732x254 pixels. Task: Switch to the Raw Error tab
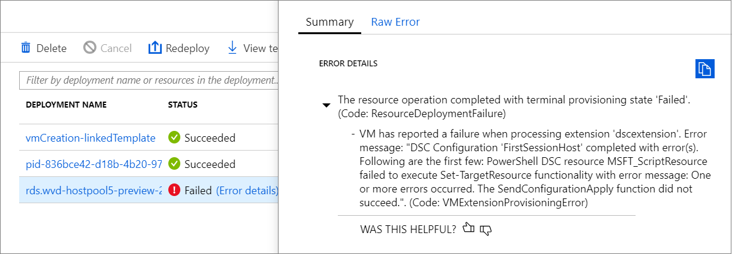(x=395, y=22)
